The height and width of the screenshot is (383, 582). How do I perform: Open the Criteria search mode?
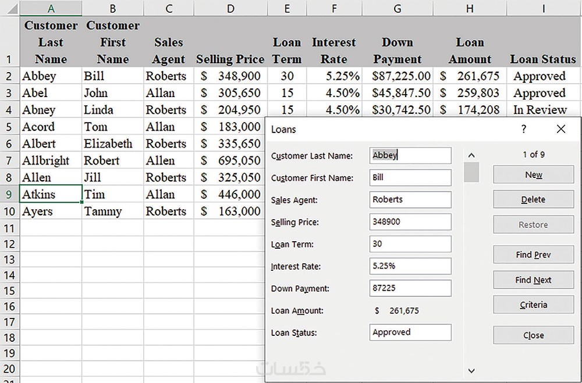(533, 305)
